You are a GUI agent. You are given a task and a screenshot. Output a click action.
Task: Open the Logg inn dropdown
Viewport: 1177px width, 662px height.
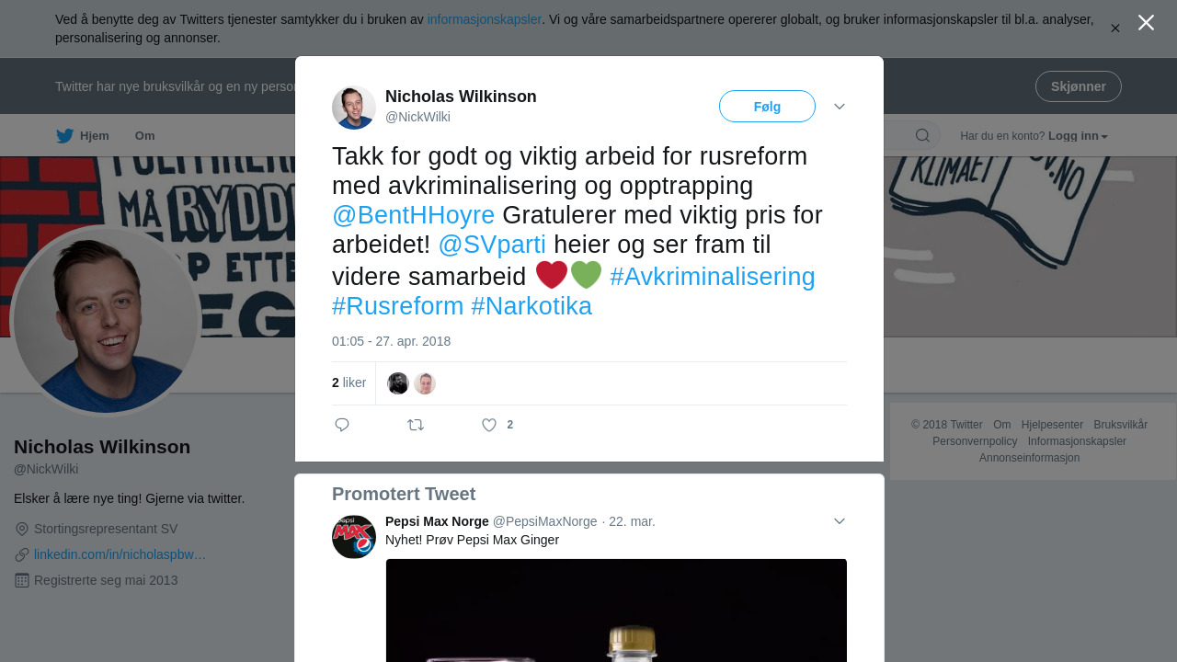(x=1078, y=136)
